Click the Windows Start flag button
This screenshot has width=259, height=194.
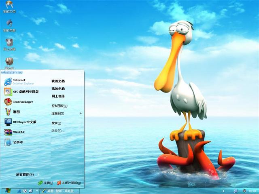[x=7, y=191]
